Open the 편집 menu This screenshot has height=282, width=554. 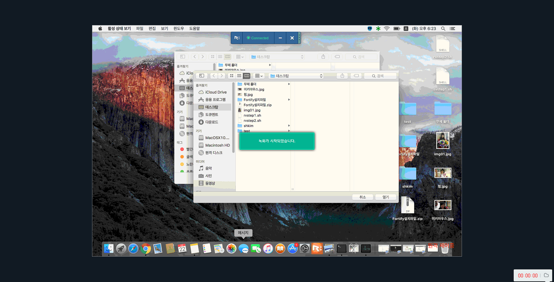pos(152,28)
